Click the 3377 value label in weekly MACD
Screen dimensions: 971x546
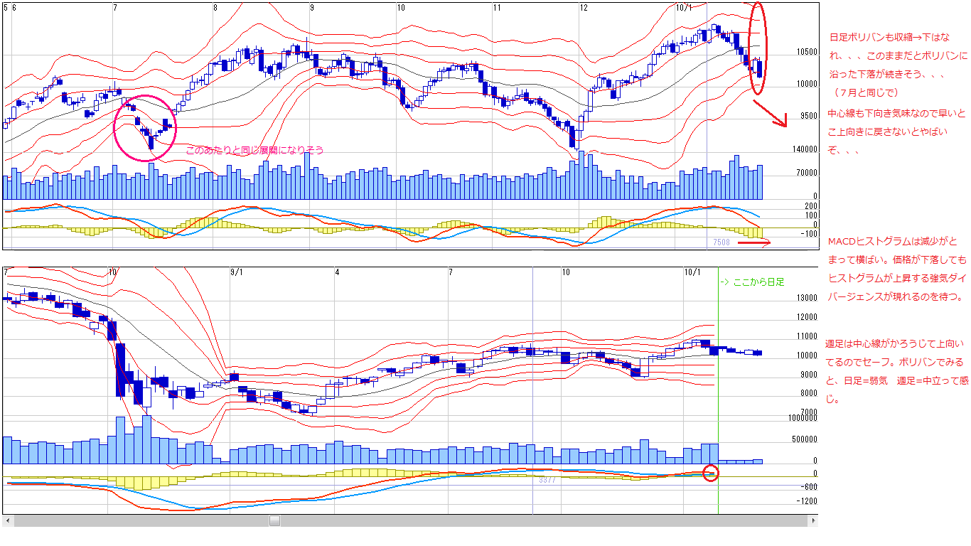(546, 480)
